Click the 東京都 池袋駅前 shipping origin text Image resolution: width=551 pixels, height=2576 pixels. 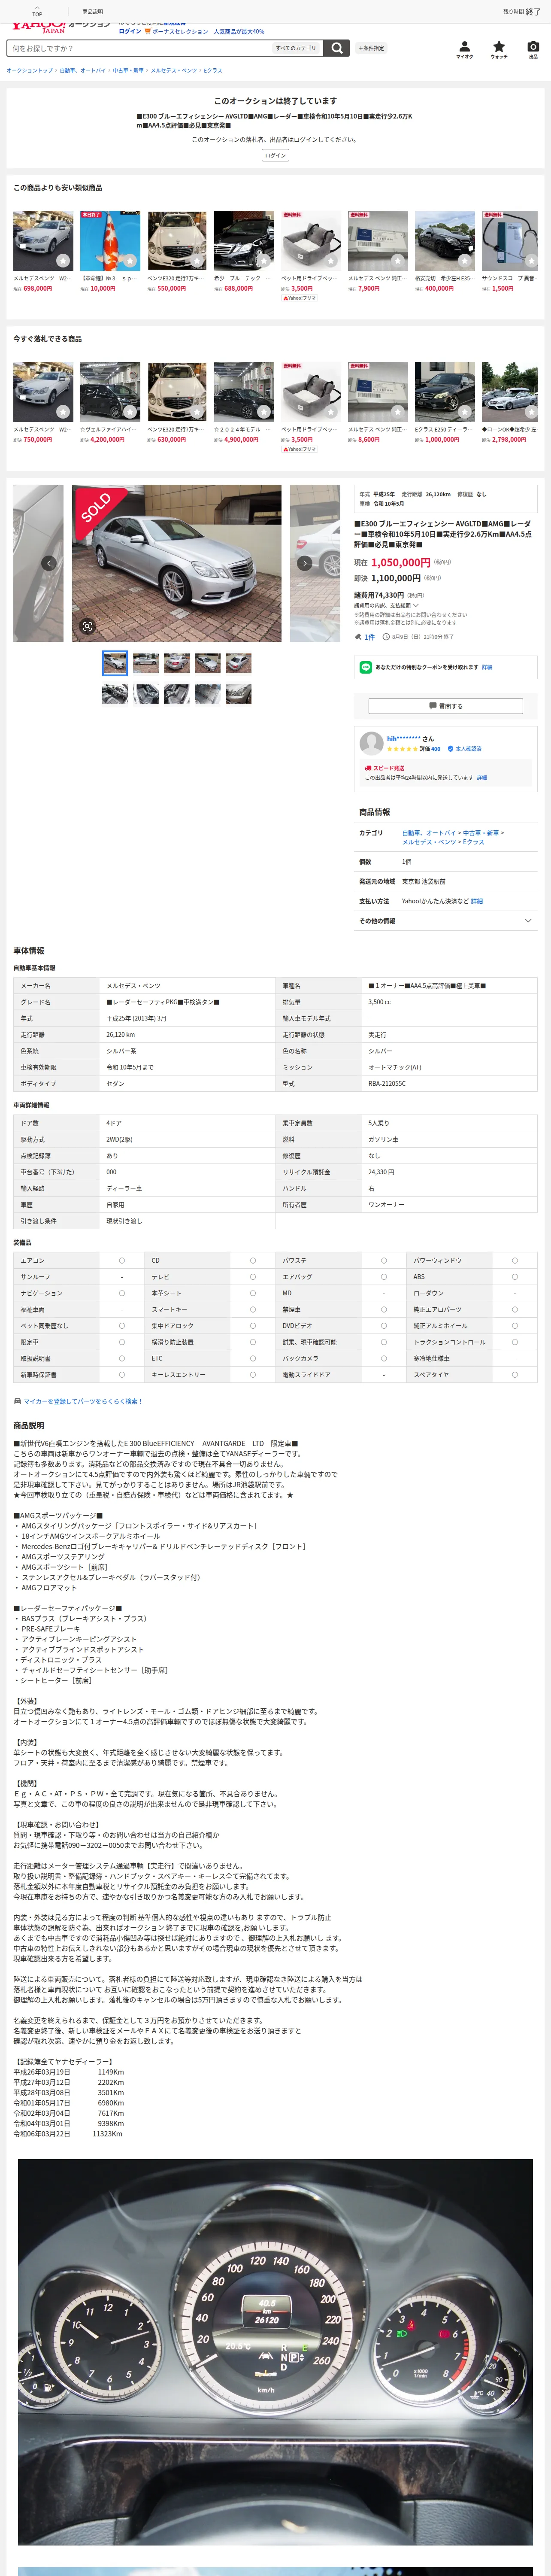click(424, 882)
